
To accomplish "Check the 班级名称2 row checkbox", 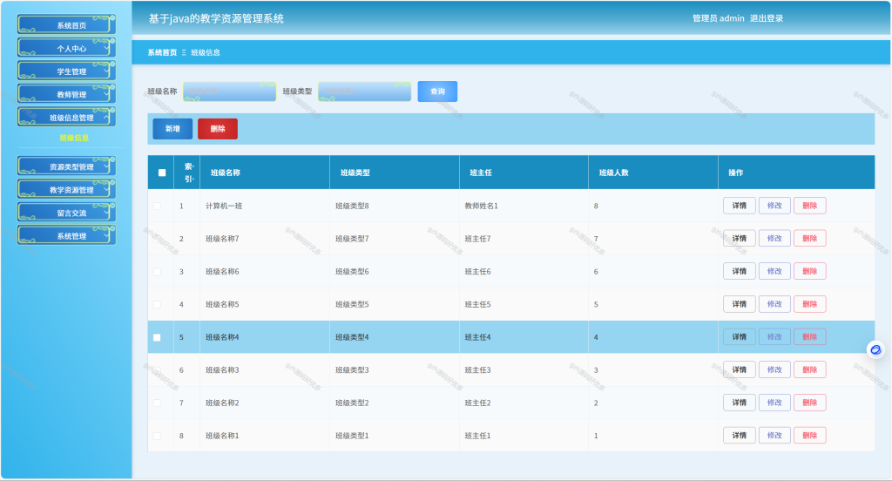I will click(157, 403).
